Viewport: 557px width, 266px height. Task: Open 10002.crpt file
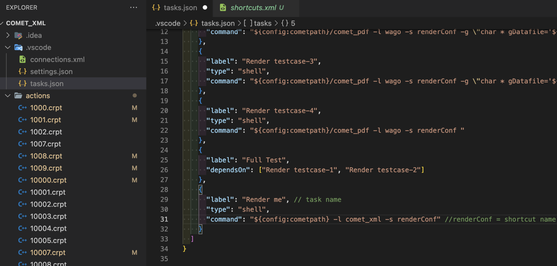pyautogui.click(x=48, y=204)
